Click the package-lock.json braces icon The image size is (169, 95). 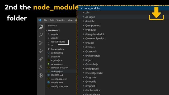pyautogui.click(x=49, y=68)
